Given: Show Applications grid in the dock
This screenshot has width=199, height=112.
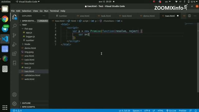Looking at the screenshot, I should tap(5, 108).
